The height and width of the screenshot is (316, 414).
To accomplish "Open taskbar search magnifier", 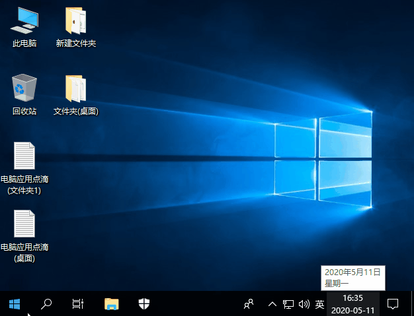I will [46, 304].
